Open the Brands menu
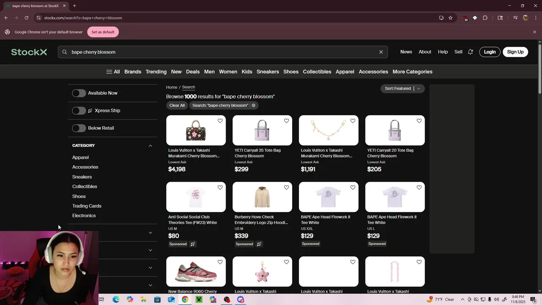The image size is (542, 305). (133, 72)
